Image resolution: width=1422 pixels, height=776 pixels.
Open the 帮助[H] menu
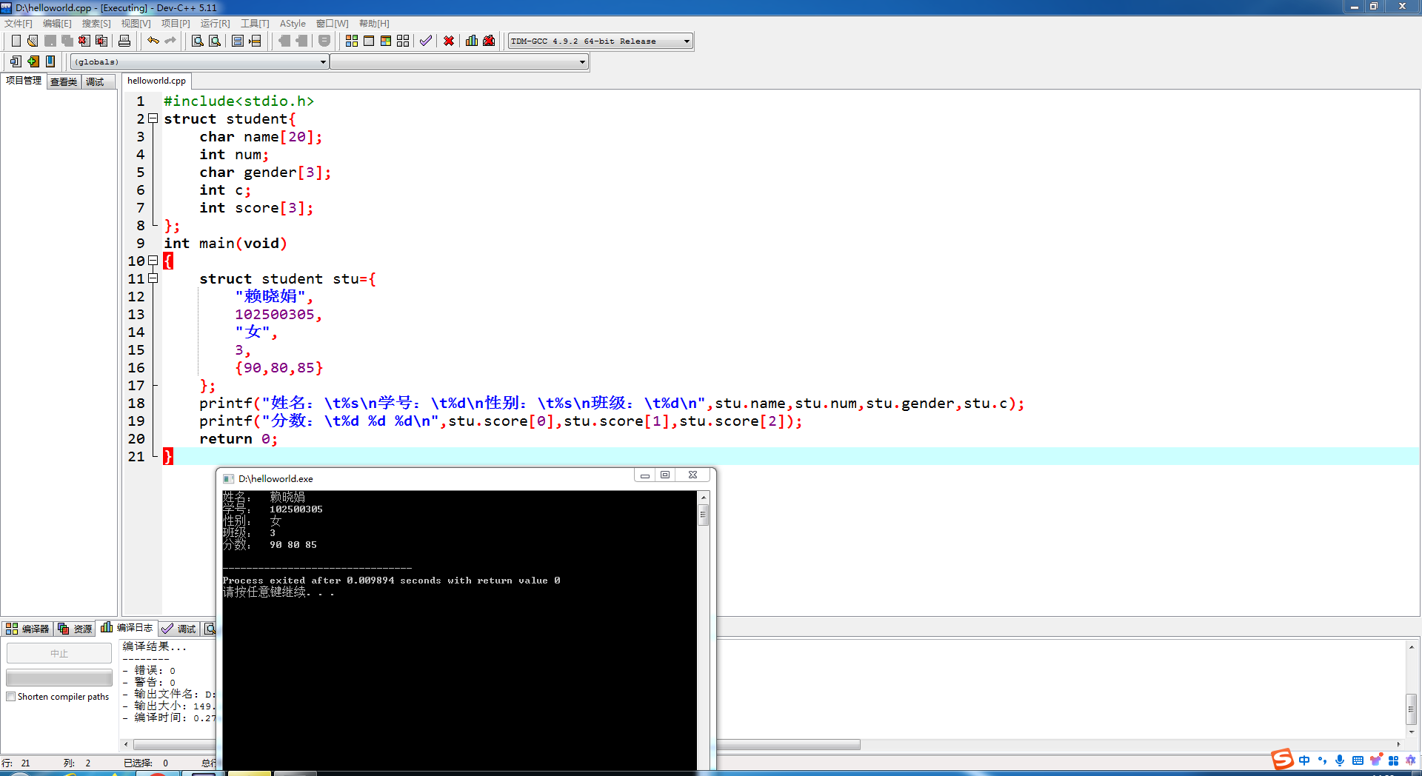pyautogui.click(x=374, y=24)
